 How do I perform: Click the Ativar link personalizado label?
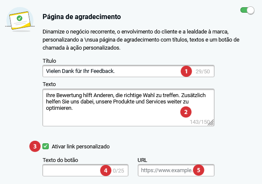(x=81, y=147)
